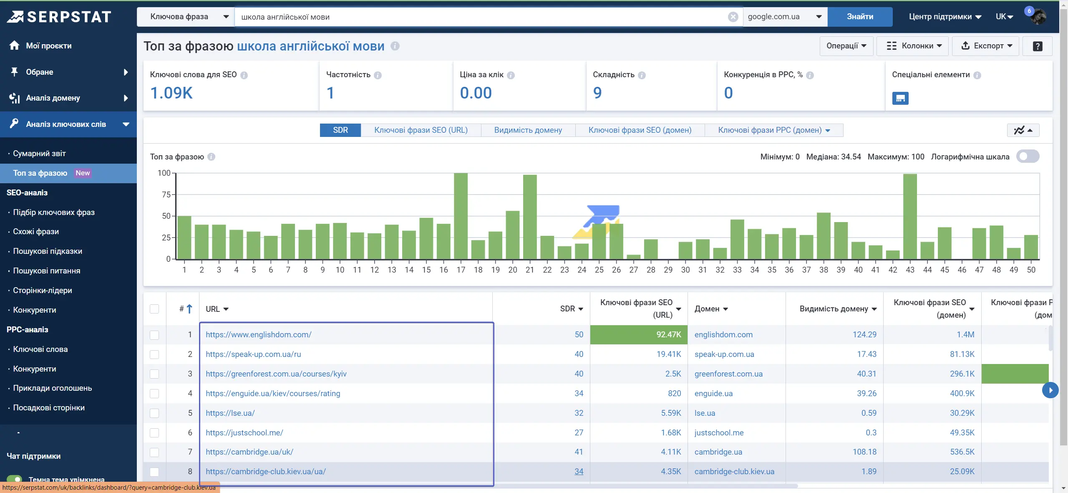Enable the Логарифмічна шкала toggle
The height and width of the screenshot is (493, 1068).
click(x=1028, y=157)
